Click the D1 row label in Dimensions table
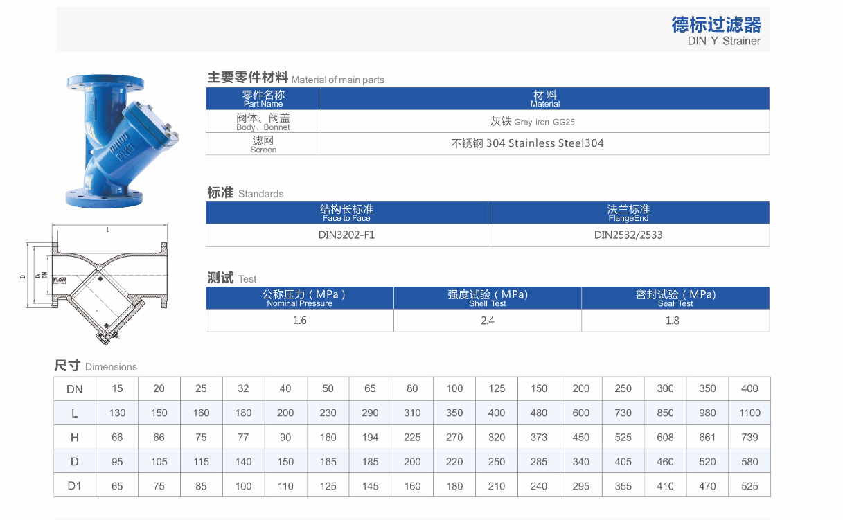Screen dimensions: 843x520 click(x=74, y=486)
